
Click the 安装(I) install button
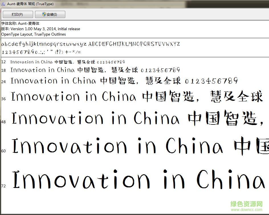(x=50, y=15)
